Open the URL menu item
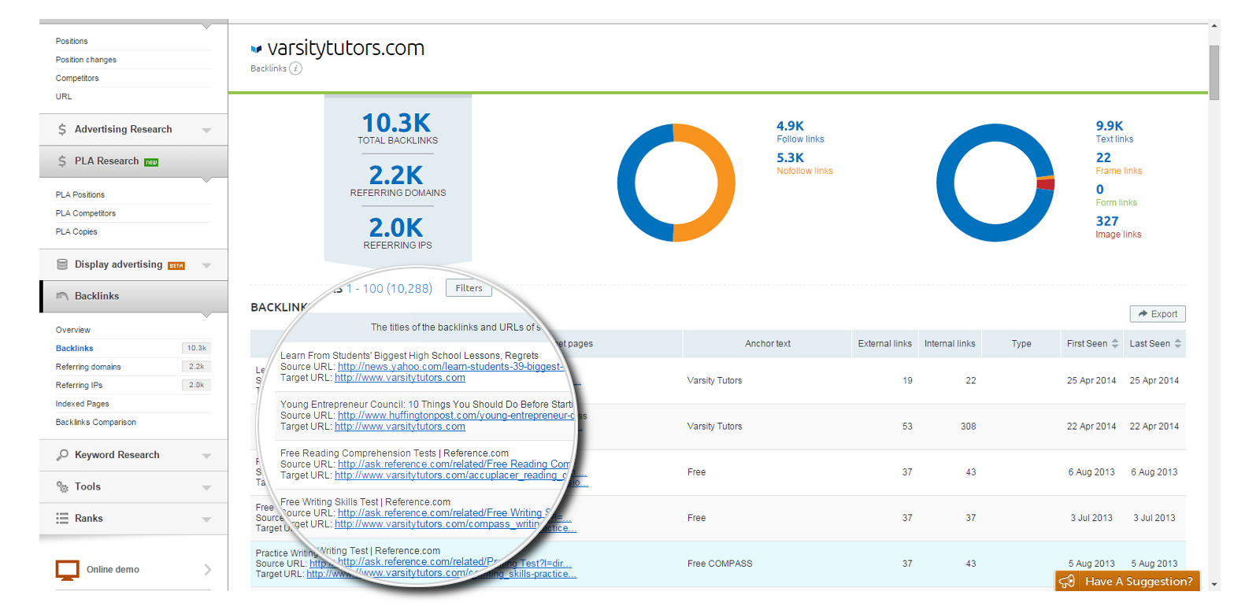 click(64, 97)
